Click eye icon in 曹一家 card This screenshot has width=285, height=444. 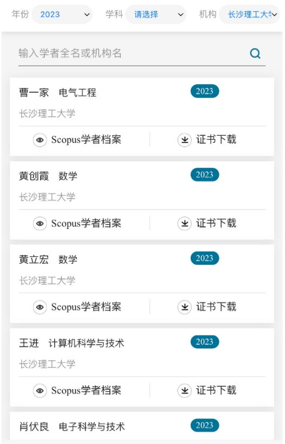(x=40, y=139)
